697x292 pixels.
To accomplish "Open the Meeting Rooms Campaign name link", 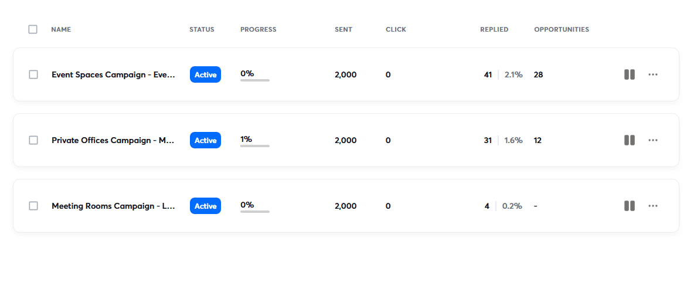I will [113, 206].
